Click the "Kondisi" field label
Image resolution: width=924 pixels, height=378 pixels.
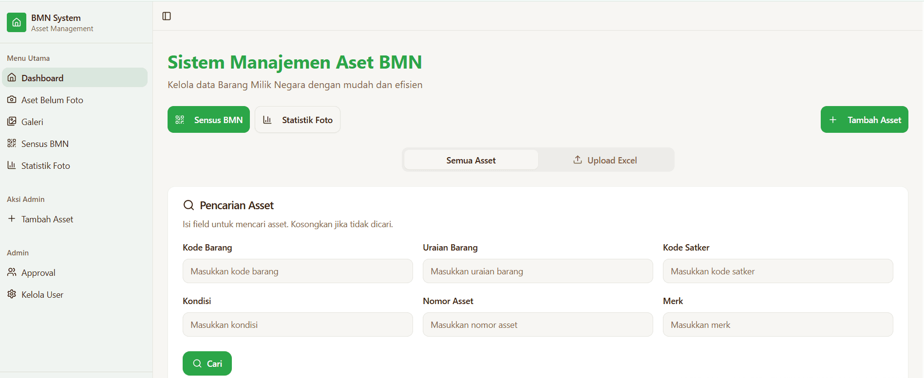coord(197,301)
